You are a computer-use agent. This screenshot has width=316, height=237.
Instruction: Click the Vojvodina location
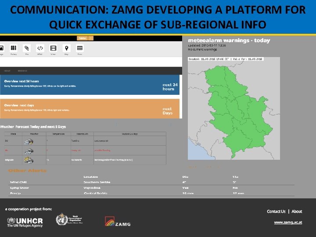(x=92, y=188)
